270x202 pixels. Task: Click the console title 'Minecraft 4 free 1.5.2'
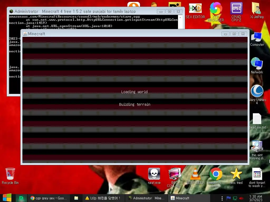62,12
